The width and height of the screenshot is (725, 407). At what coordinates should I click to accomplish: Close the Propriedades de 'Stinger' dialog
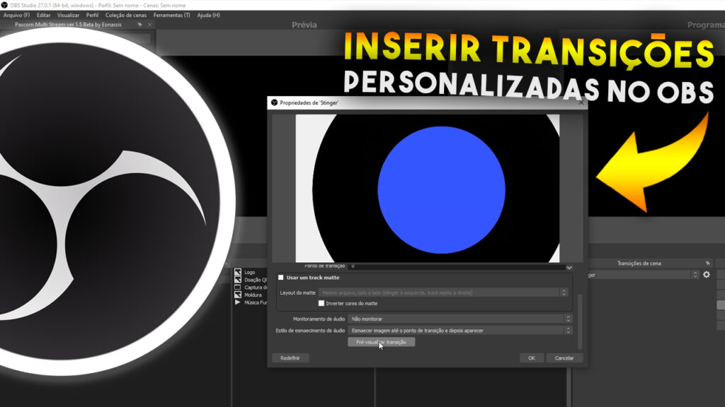point(581,102)
